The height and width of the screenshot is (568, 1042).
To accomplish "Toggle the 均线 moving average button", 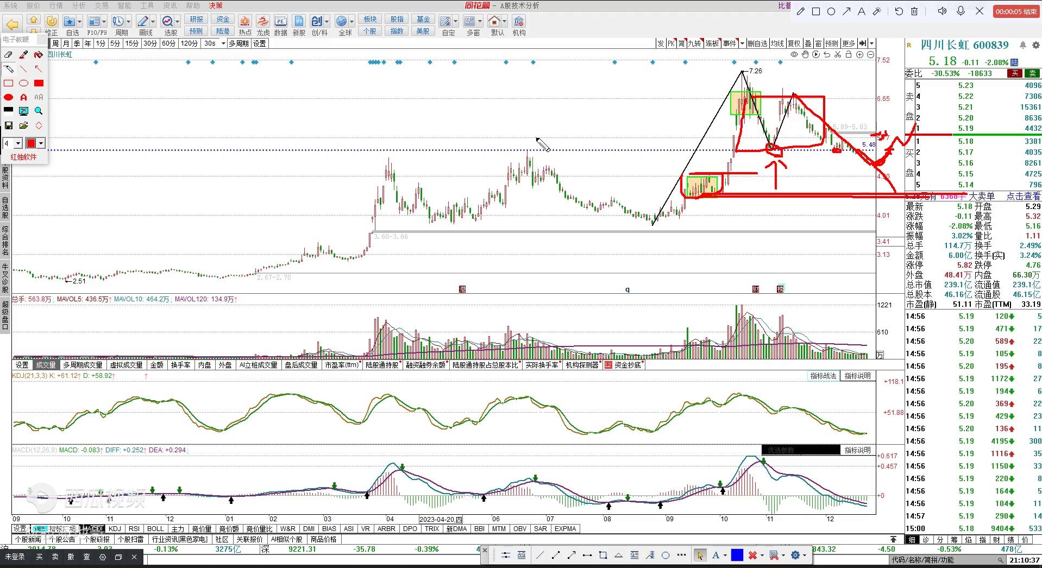I will click(x=777, y=43).
